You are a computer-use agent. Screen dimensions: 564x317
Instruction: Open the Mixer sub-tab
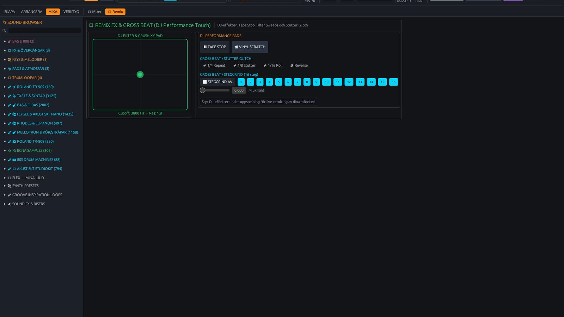click(x=95, y=12)
